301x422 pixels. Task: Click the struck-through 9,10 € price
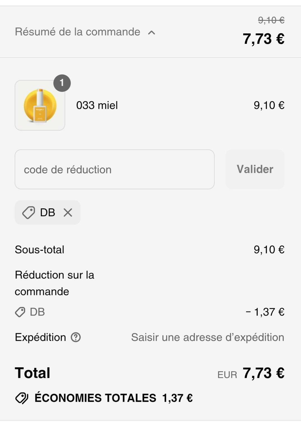point(271,20)
